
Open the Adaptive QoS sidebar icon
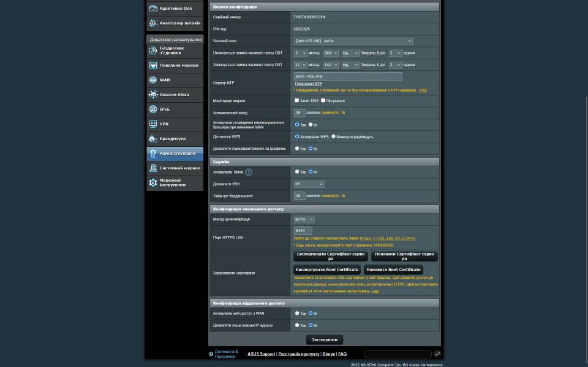(153, 9)
